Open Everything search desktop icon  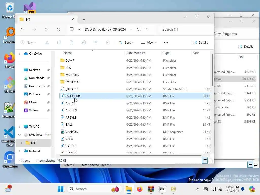coord(9,35)
